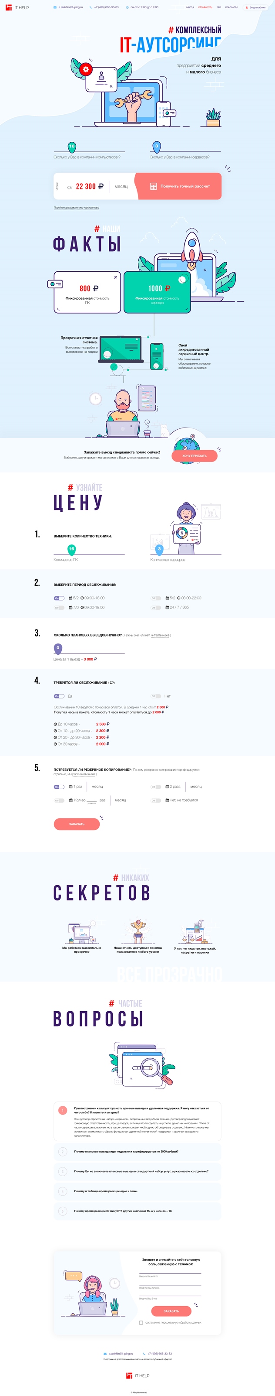The width and height of the screenshot is (275, 1396).
Task: Click calculator icon on 'Получить точный рассчет' button
Action: [x=154, y=186]
